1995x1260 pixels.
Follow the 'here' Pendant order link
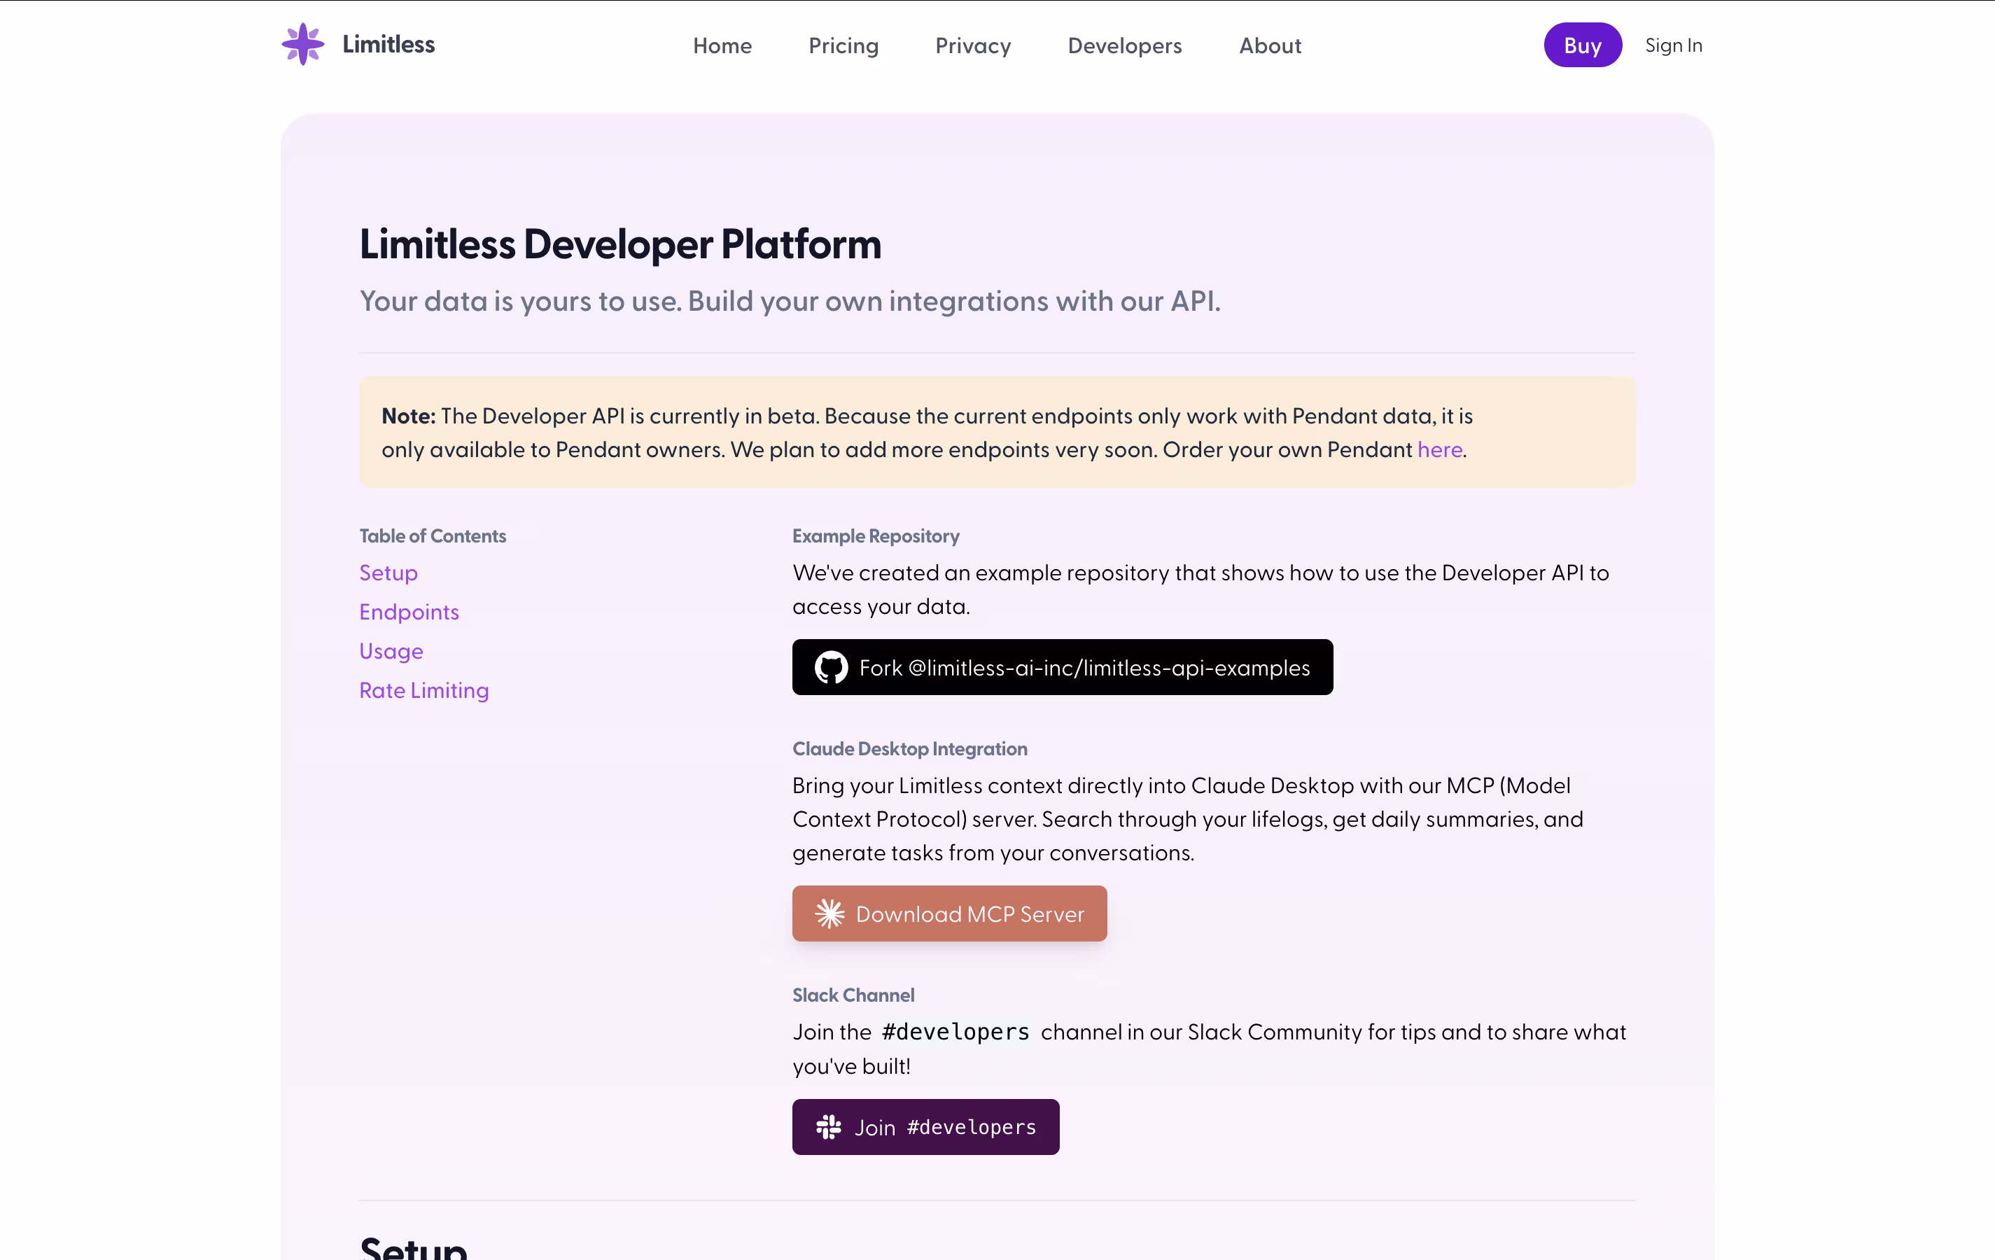click(x=1439, y=449)
